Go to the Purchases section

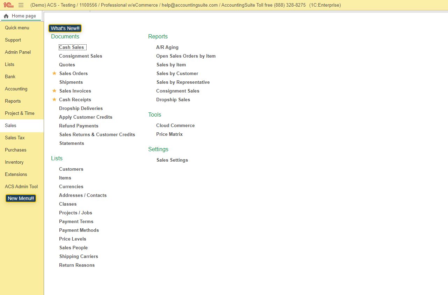pyautogui.click(x=22, y=150)
